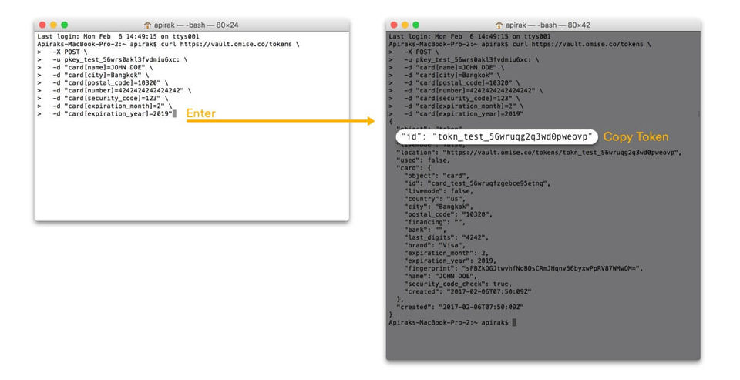The image size is (740, 380).
Task: Click the '-u pkey_test_56wrs0akl3fvdmiu6xc:' line in left terminal
Action: coord(113,60)
